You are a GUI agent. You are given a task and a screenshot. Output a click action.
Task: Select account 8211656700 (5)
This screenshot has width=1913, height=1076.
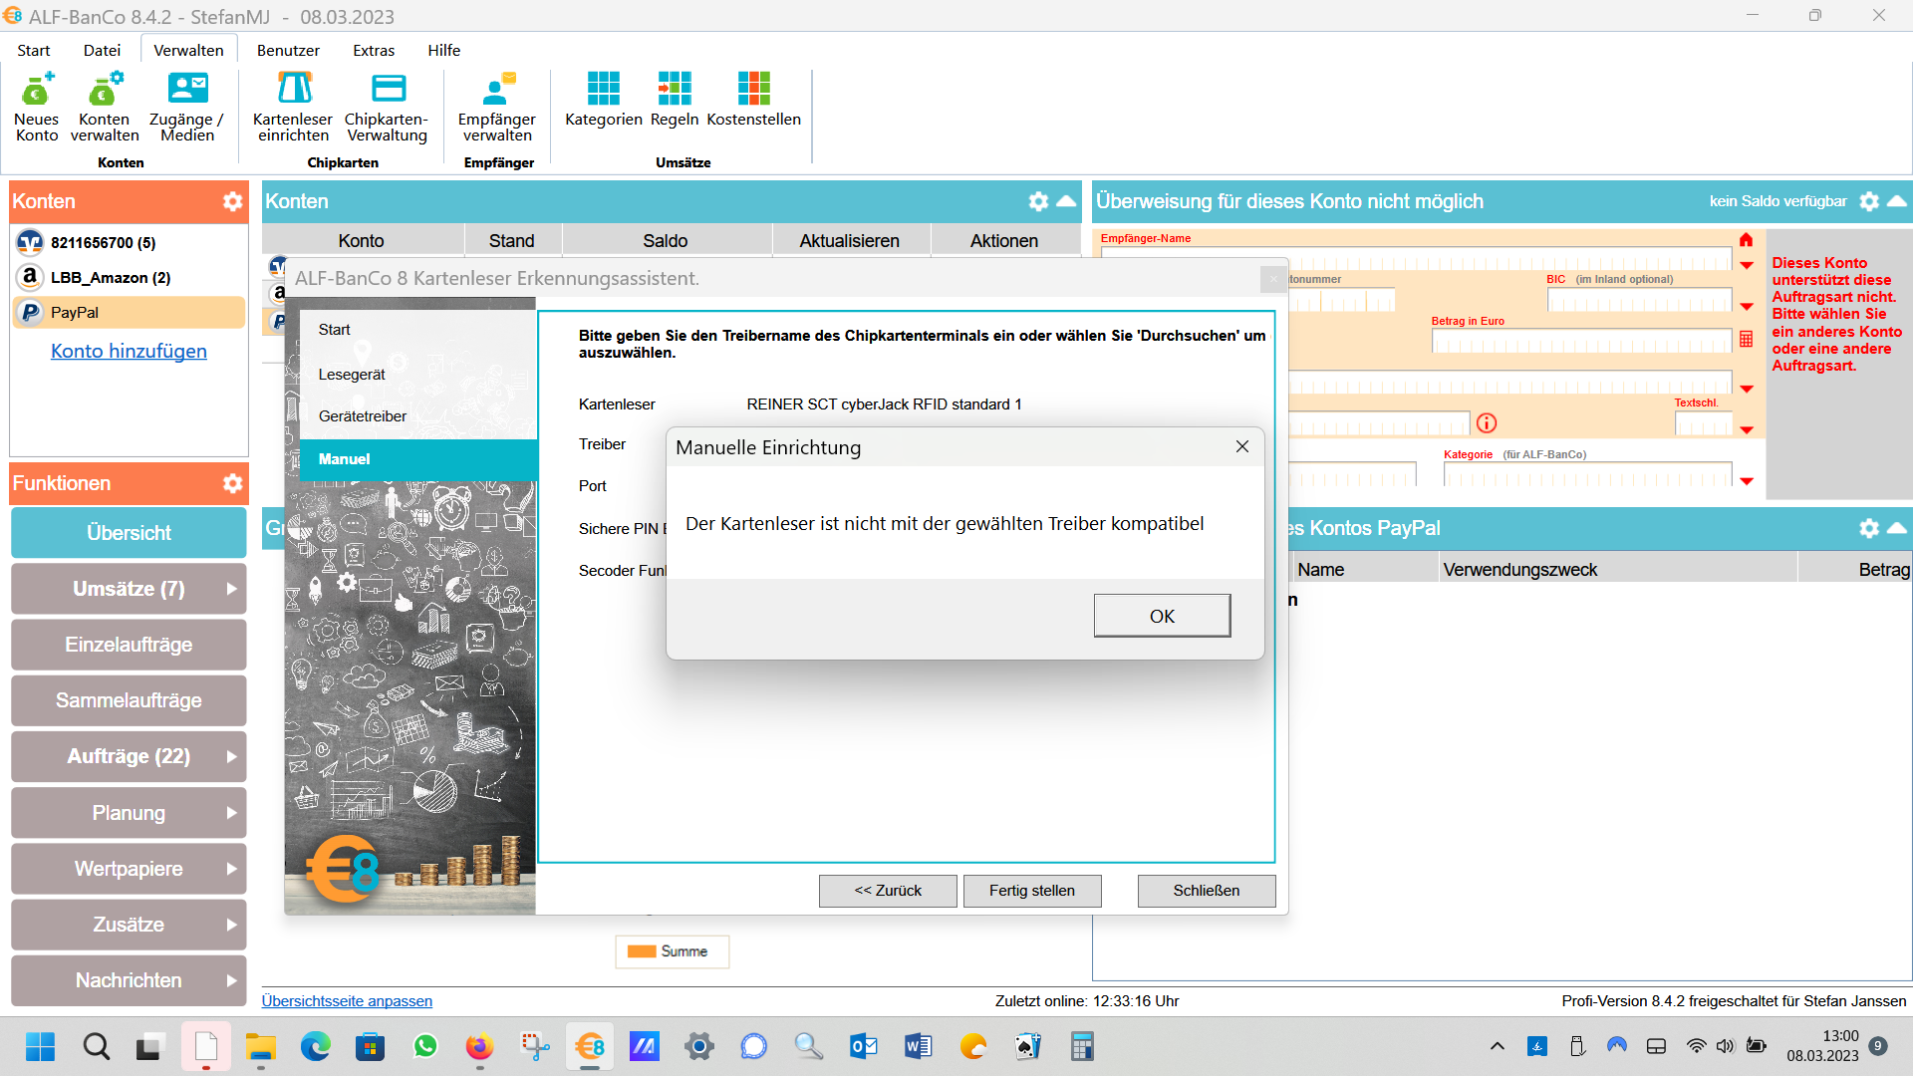(129, 242)
